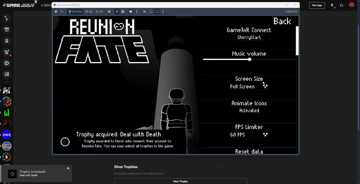Screen dimensions: 360x184
Task: Switch to 2D selection mode
Action: tap(89, 12)
